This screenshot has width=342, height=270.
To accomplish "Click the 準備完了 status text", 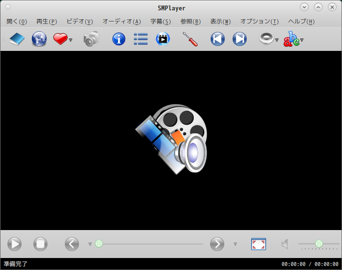I will [15, 264].
